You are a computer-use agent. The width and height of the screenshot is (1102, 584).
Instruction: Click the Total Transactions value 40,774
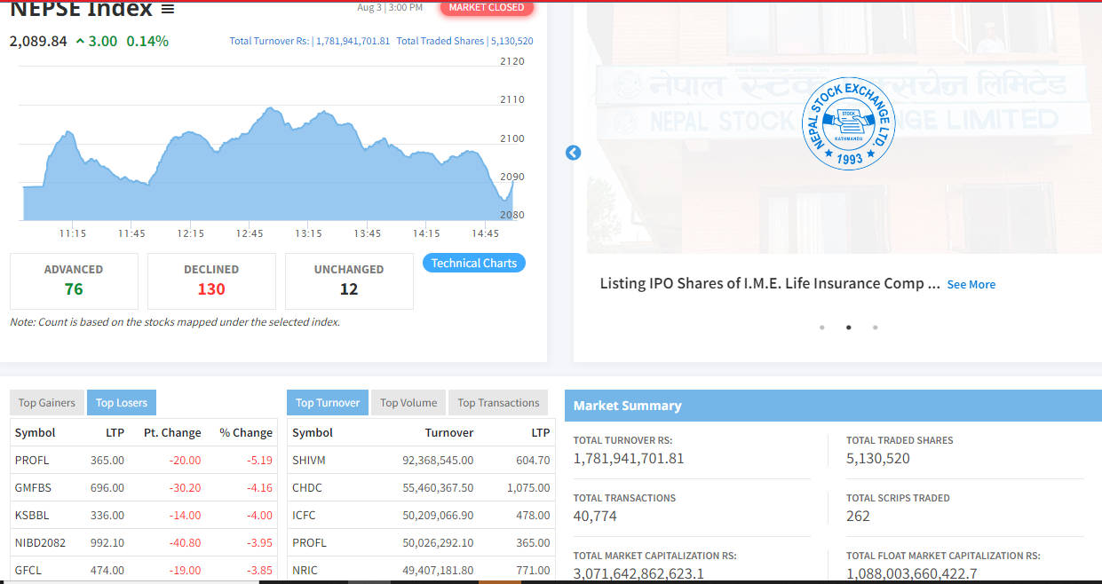595,517
